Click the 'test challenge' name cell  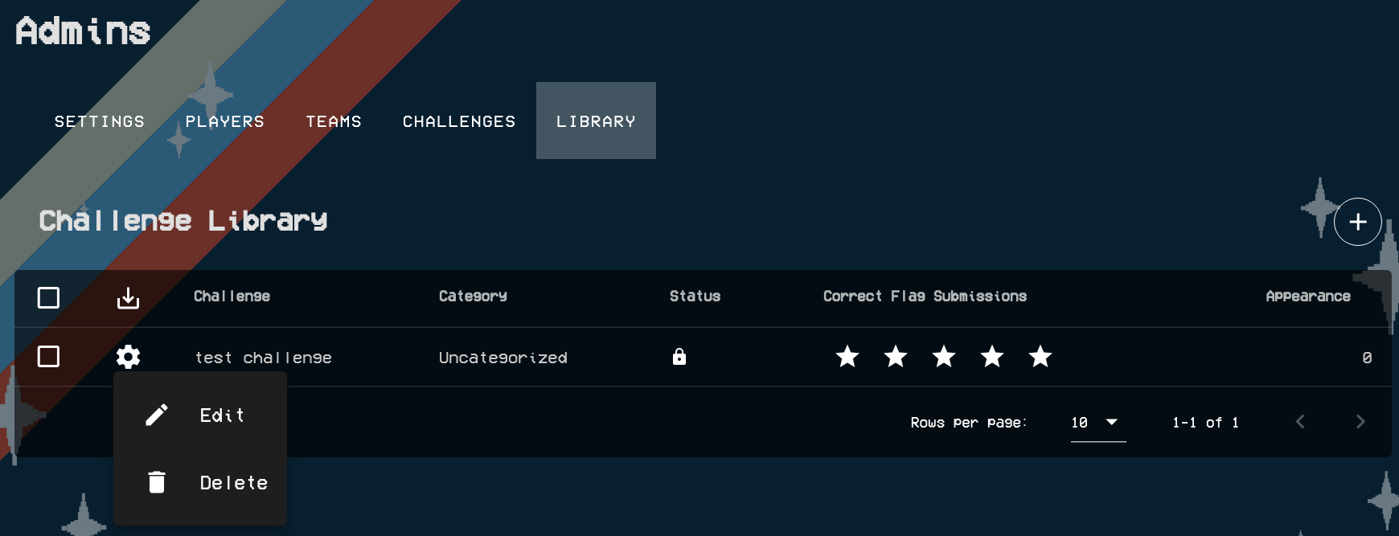pos(264,358)
